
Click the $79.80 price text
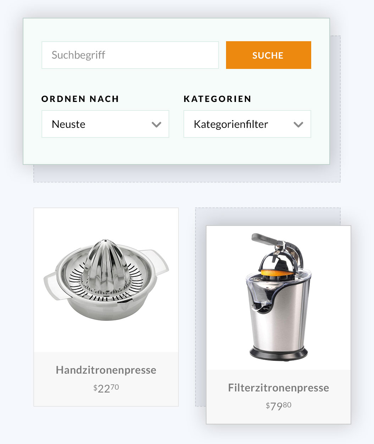279,406
